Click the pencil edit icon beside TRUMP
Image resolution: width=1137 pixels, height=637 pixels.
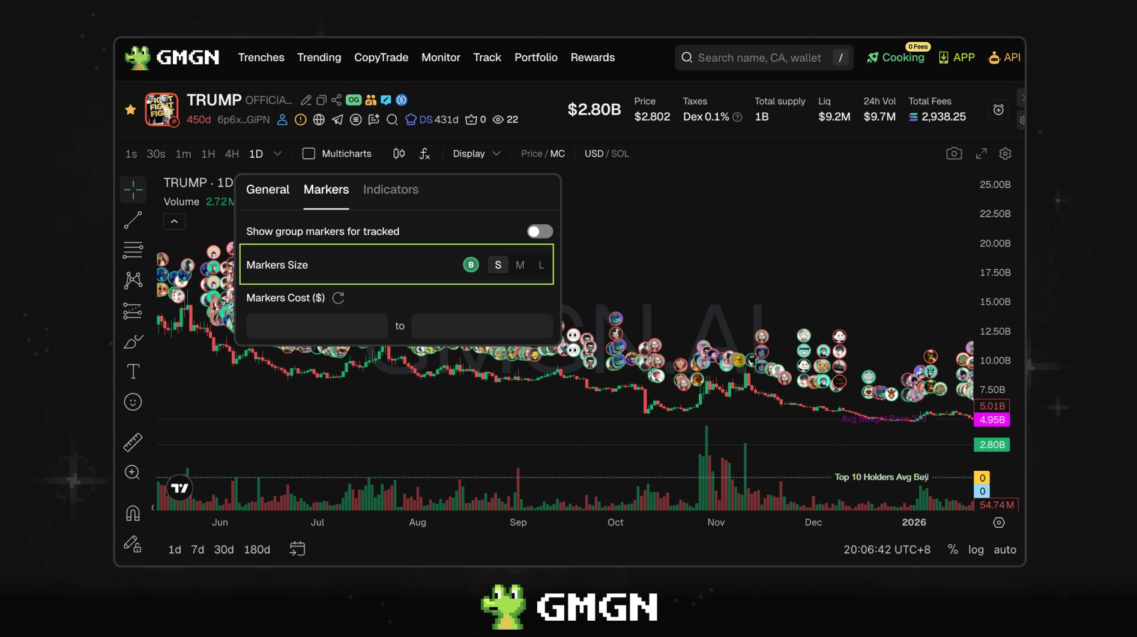pyautogui.click(x=306, y=100)
